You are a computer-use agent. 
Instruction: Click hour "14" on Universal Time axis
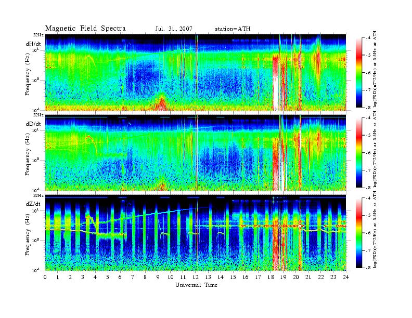click(221, 277)
